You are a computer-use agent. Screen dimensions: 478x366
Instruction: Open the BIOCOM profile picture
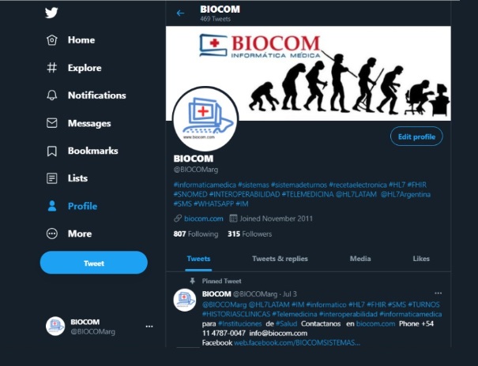[x=205, y=119]
